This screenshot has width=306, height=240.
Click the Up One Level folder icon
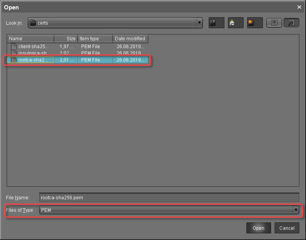pos(216,23)
